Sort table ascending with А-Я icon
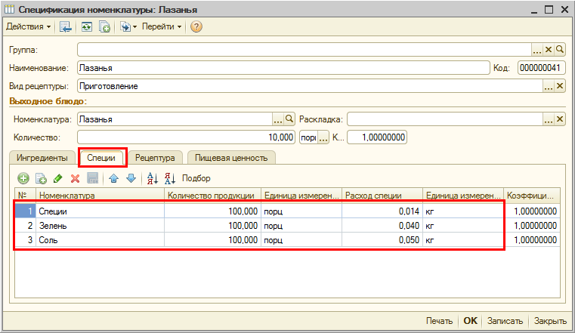The image size is (575, 333). (152, 178)
